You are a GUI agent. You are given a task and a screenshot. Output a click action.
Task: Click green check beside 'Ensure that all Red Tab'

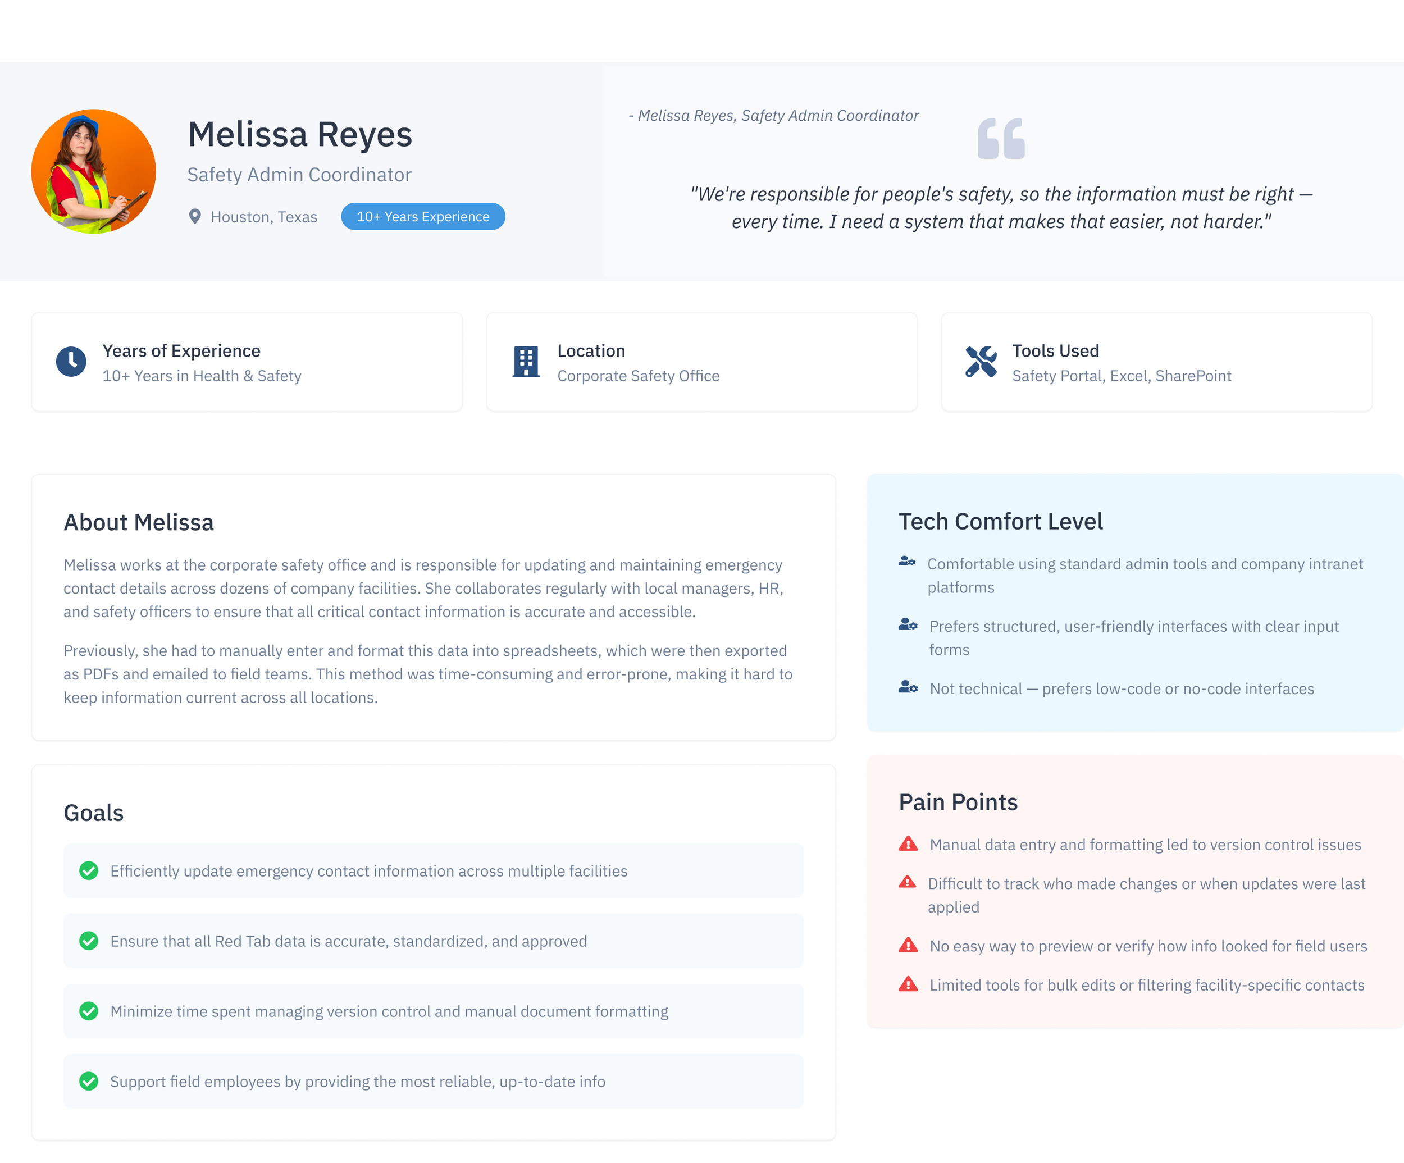click(x=89, y=941)
